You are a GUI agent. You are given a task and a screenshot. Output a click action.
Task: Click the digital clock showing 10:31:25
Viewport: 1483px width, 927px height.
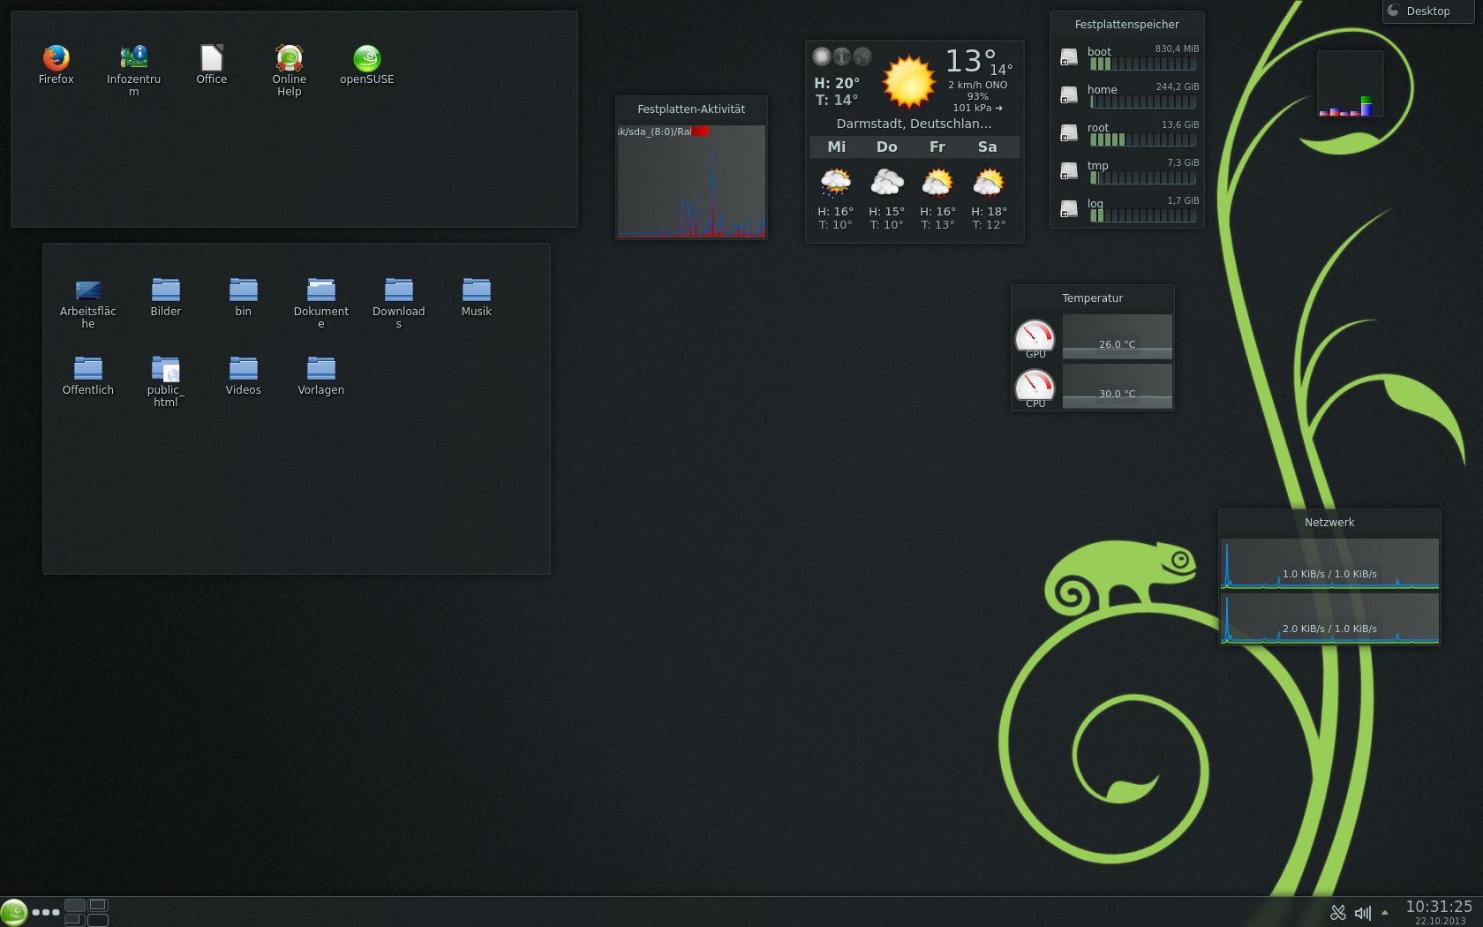pyautogui.click(x=1438, y=907)
